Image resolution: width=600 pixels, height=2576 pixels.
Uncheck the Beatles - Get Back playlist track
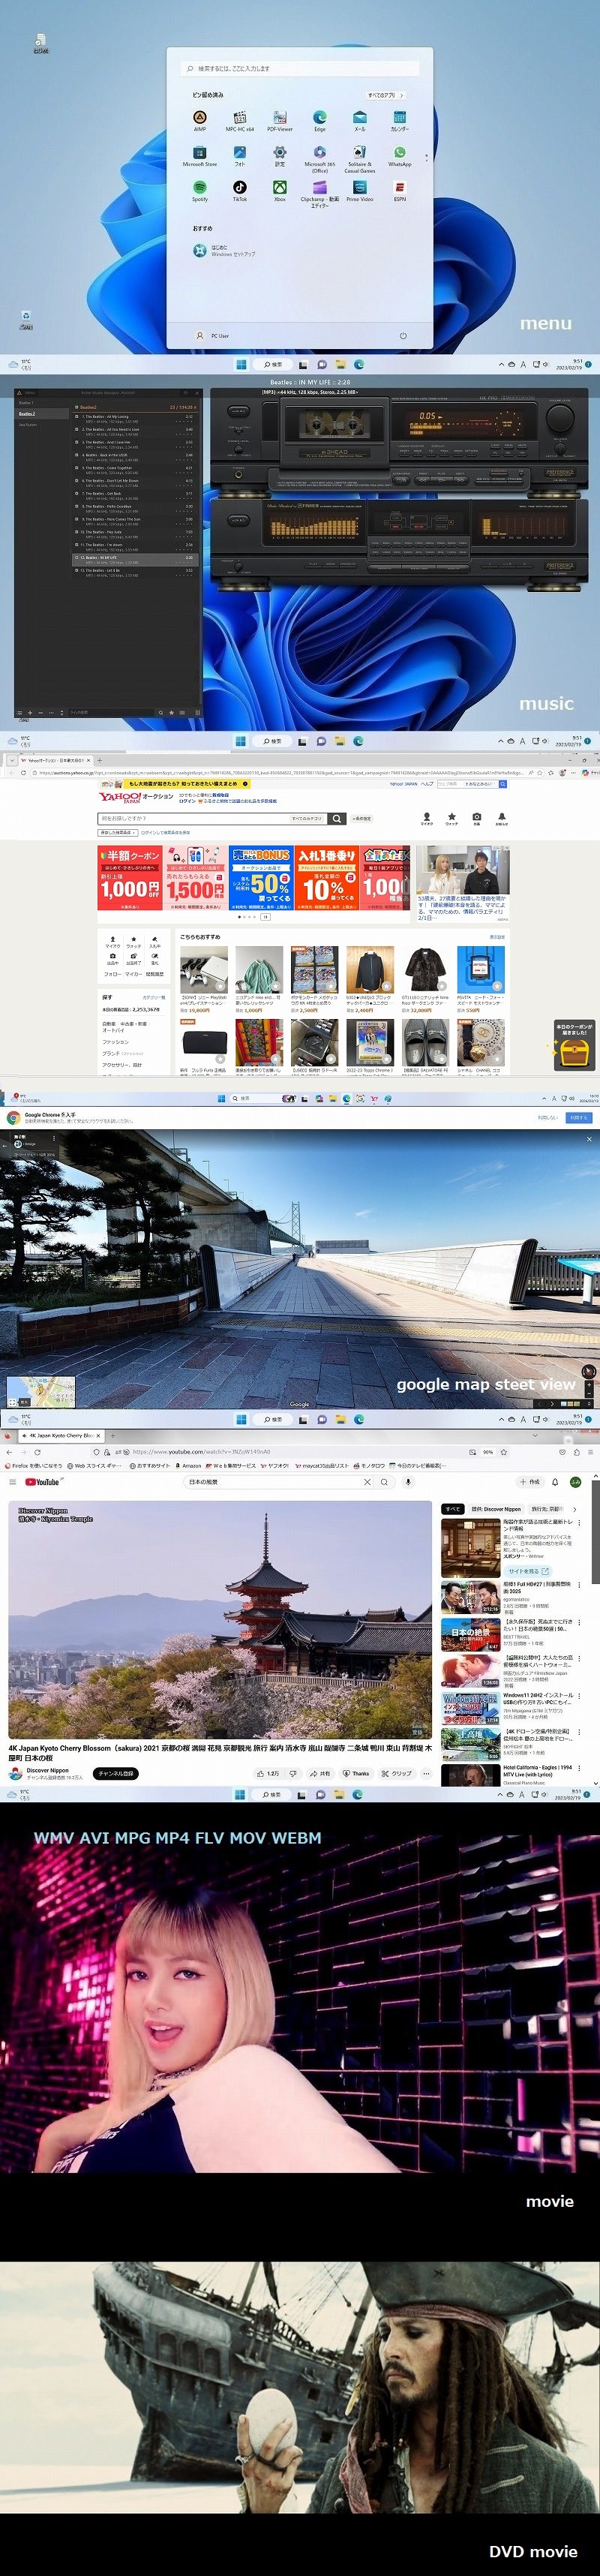(78, 494)
